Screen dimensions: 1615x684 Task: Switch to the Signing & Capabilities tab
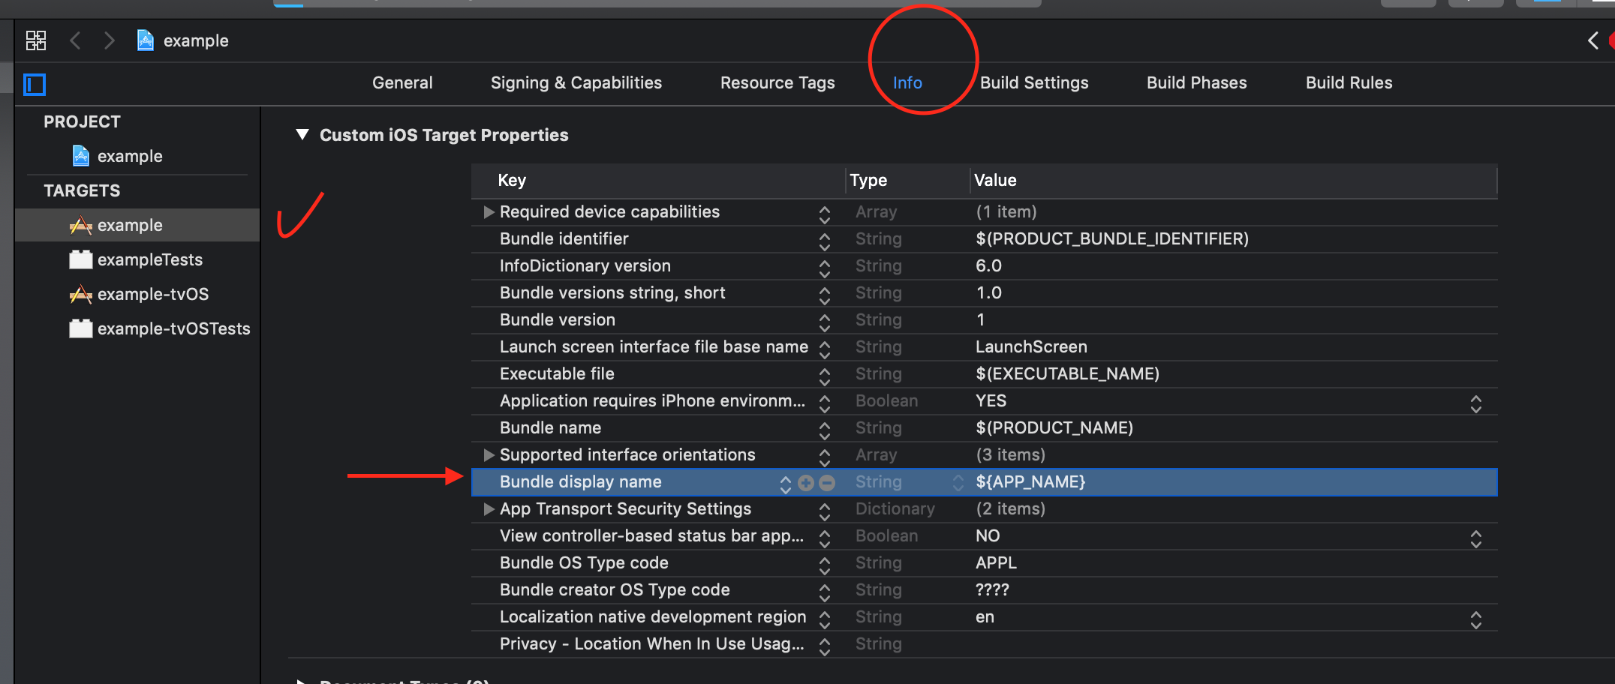tap(576, 82)
